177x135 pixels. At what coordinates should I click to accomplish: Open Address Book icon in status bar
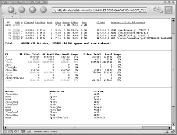click(x=23, y=132)
